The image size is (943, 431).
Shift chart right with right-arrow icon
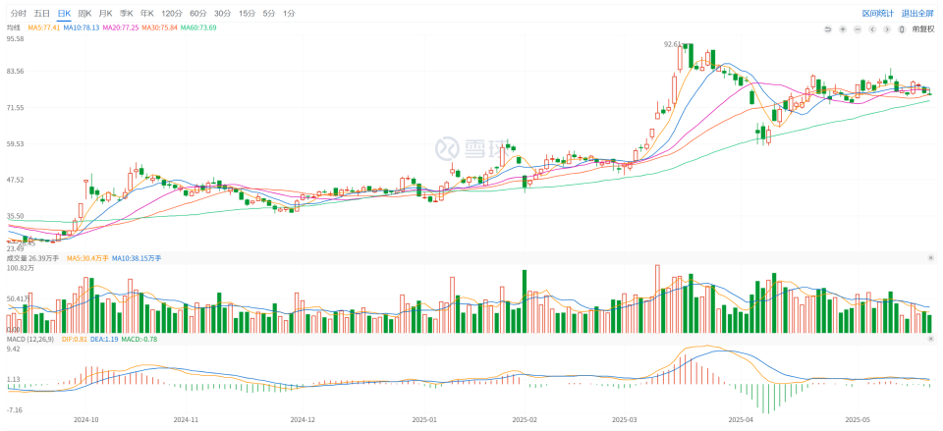[x=887, y=28]
